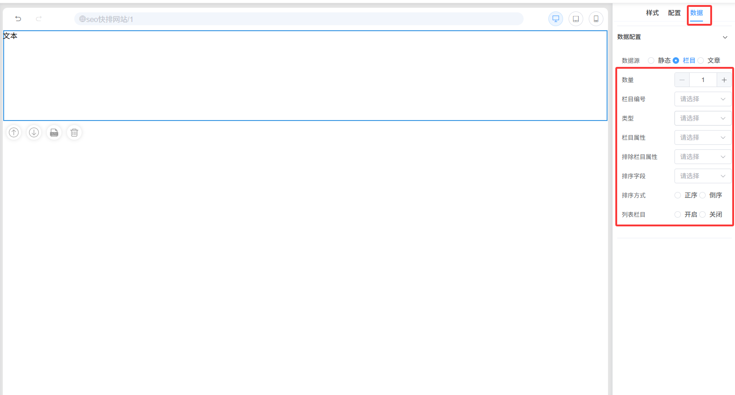Click the seo快排网站/1 address field
This screenshot has width=735, height=395.
[x=298, y=19]
